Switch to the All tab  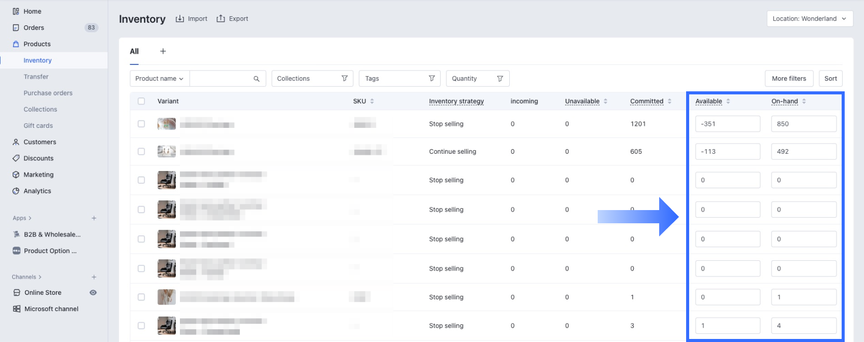[x=134, y=51]
